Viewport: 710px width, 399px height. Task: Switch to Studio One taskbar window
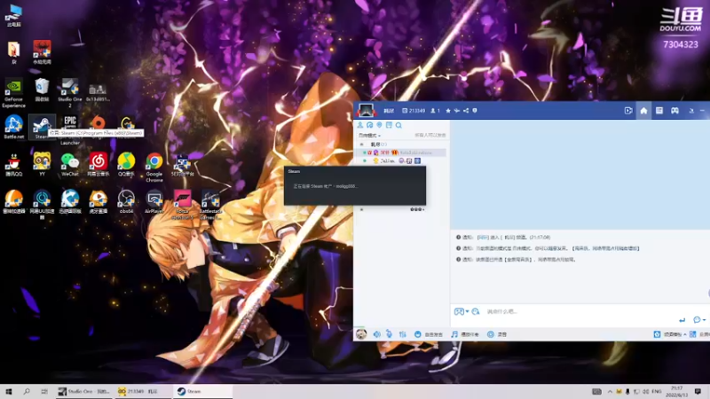[x=84, y=391]
